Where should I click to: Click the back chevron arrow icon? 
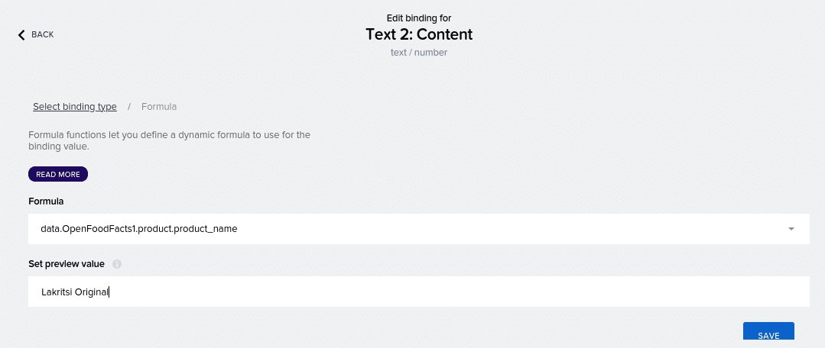pyautogui.click(x=21, y=34)
